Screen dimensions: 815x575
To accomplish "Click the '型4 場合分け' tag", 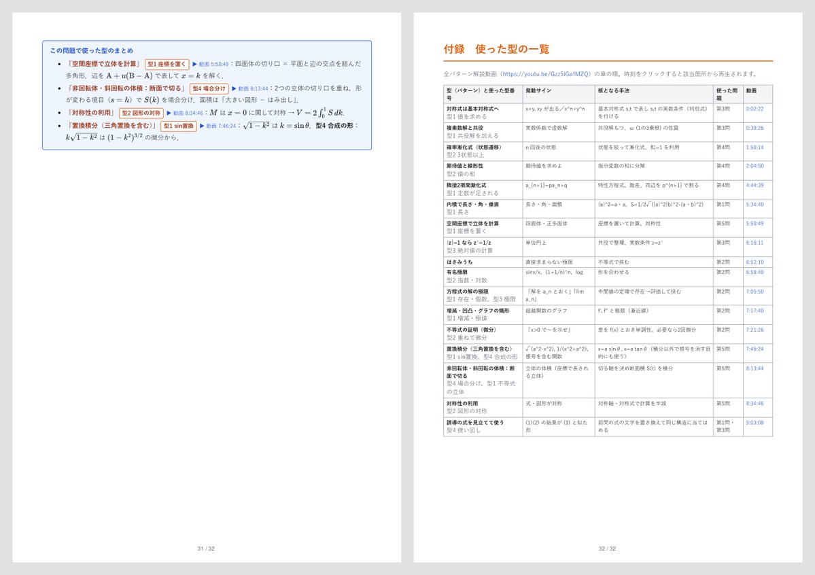I will click(x=209, y=89).
